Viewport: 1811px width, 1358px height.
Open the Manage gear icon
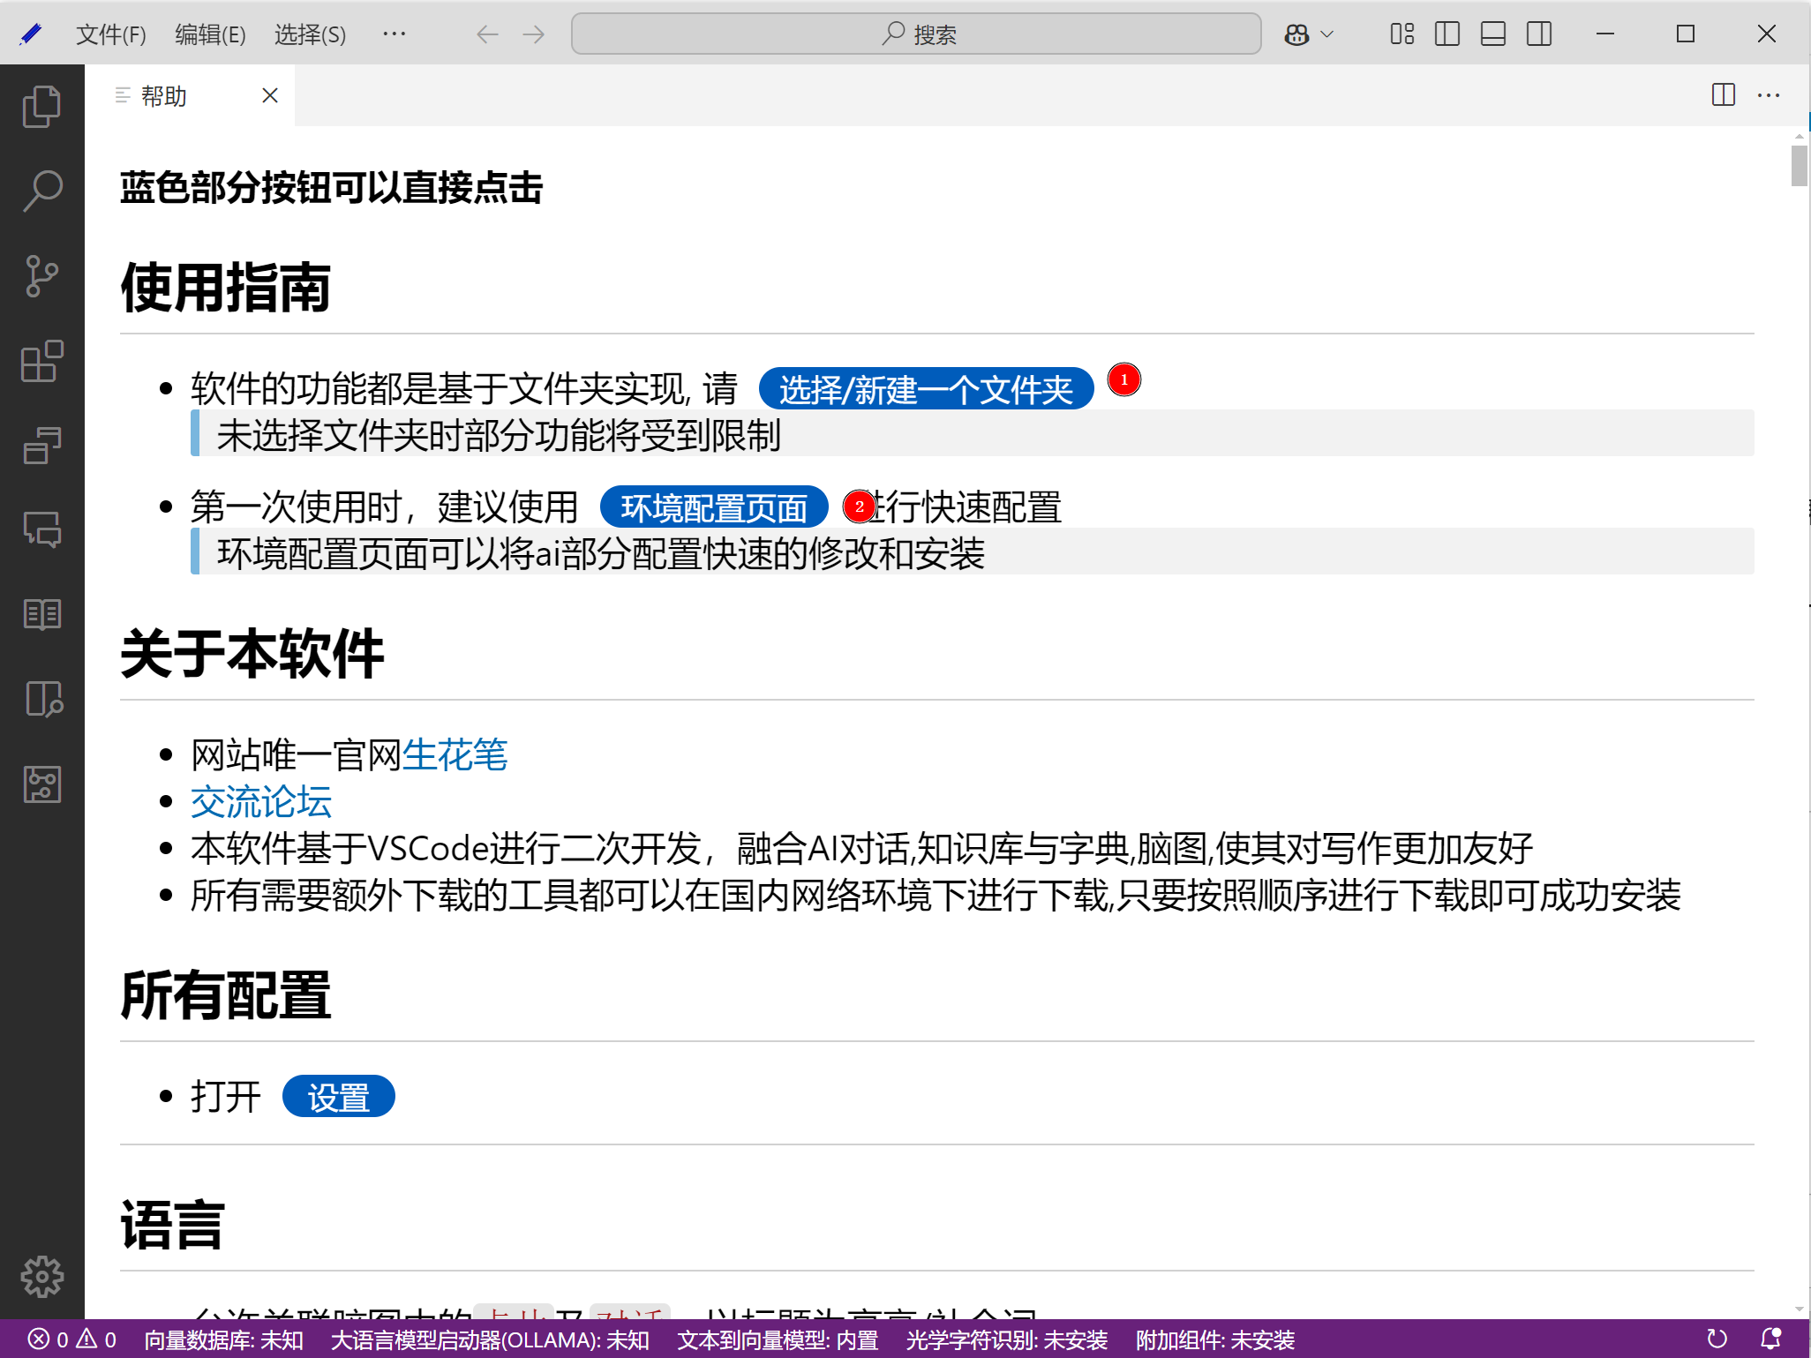tap(41, 1276)
